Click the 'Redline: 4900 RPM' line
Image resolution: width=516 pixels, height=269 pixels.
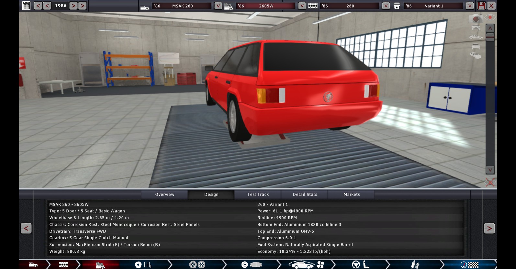(277, 218)
